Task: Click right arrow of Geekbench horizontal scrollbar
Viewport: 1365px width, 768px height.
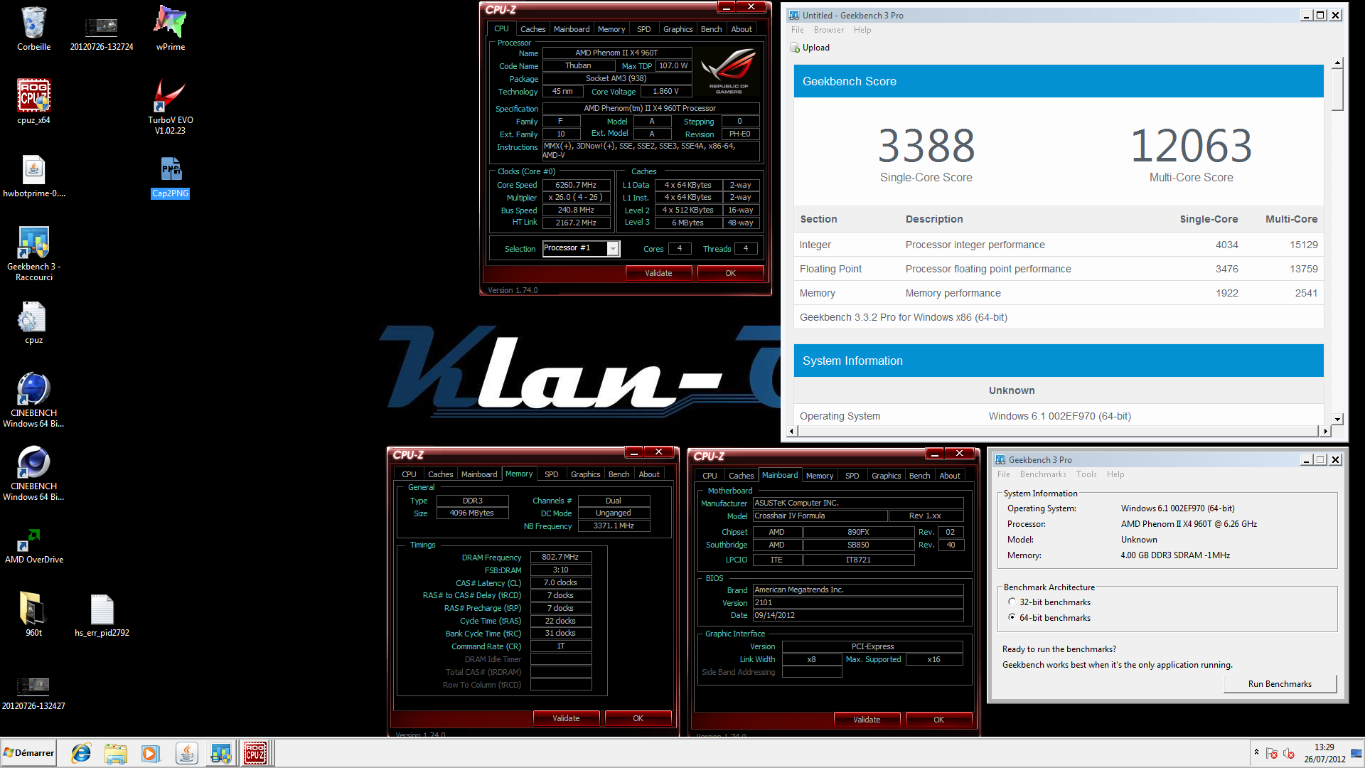Action: [x=1325, y=431]
